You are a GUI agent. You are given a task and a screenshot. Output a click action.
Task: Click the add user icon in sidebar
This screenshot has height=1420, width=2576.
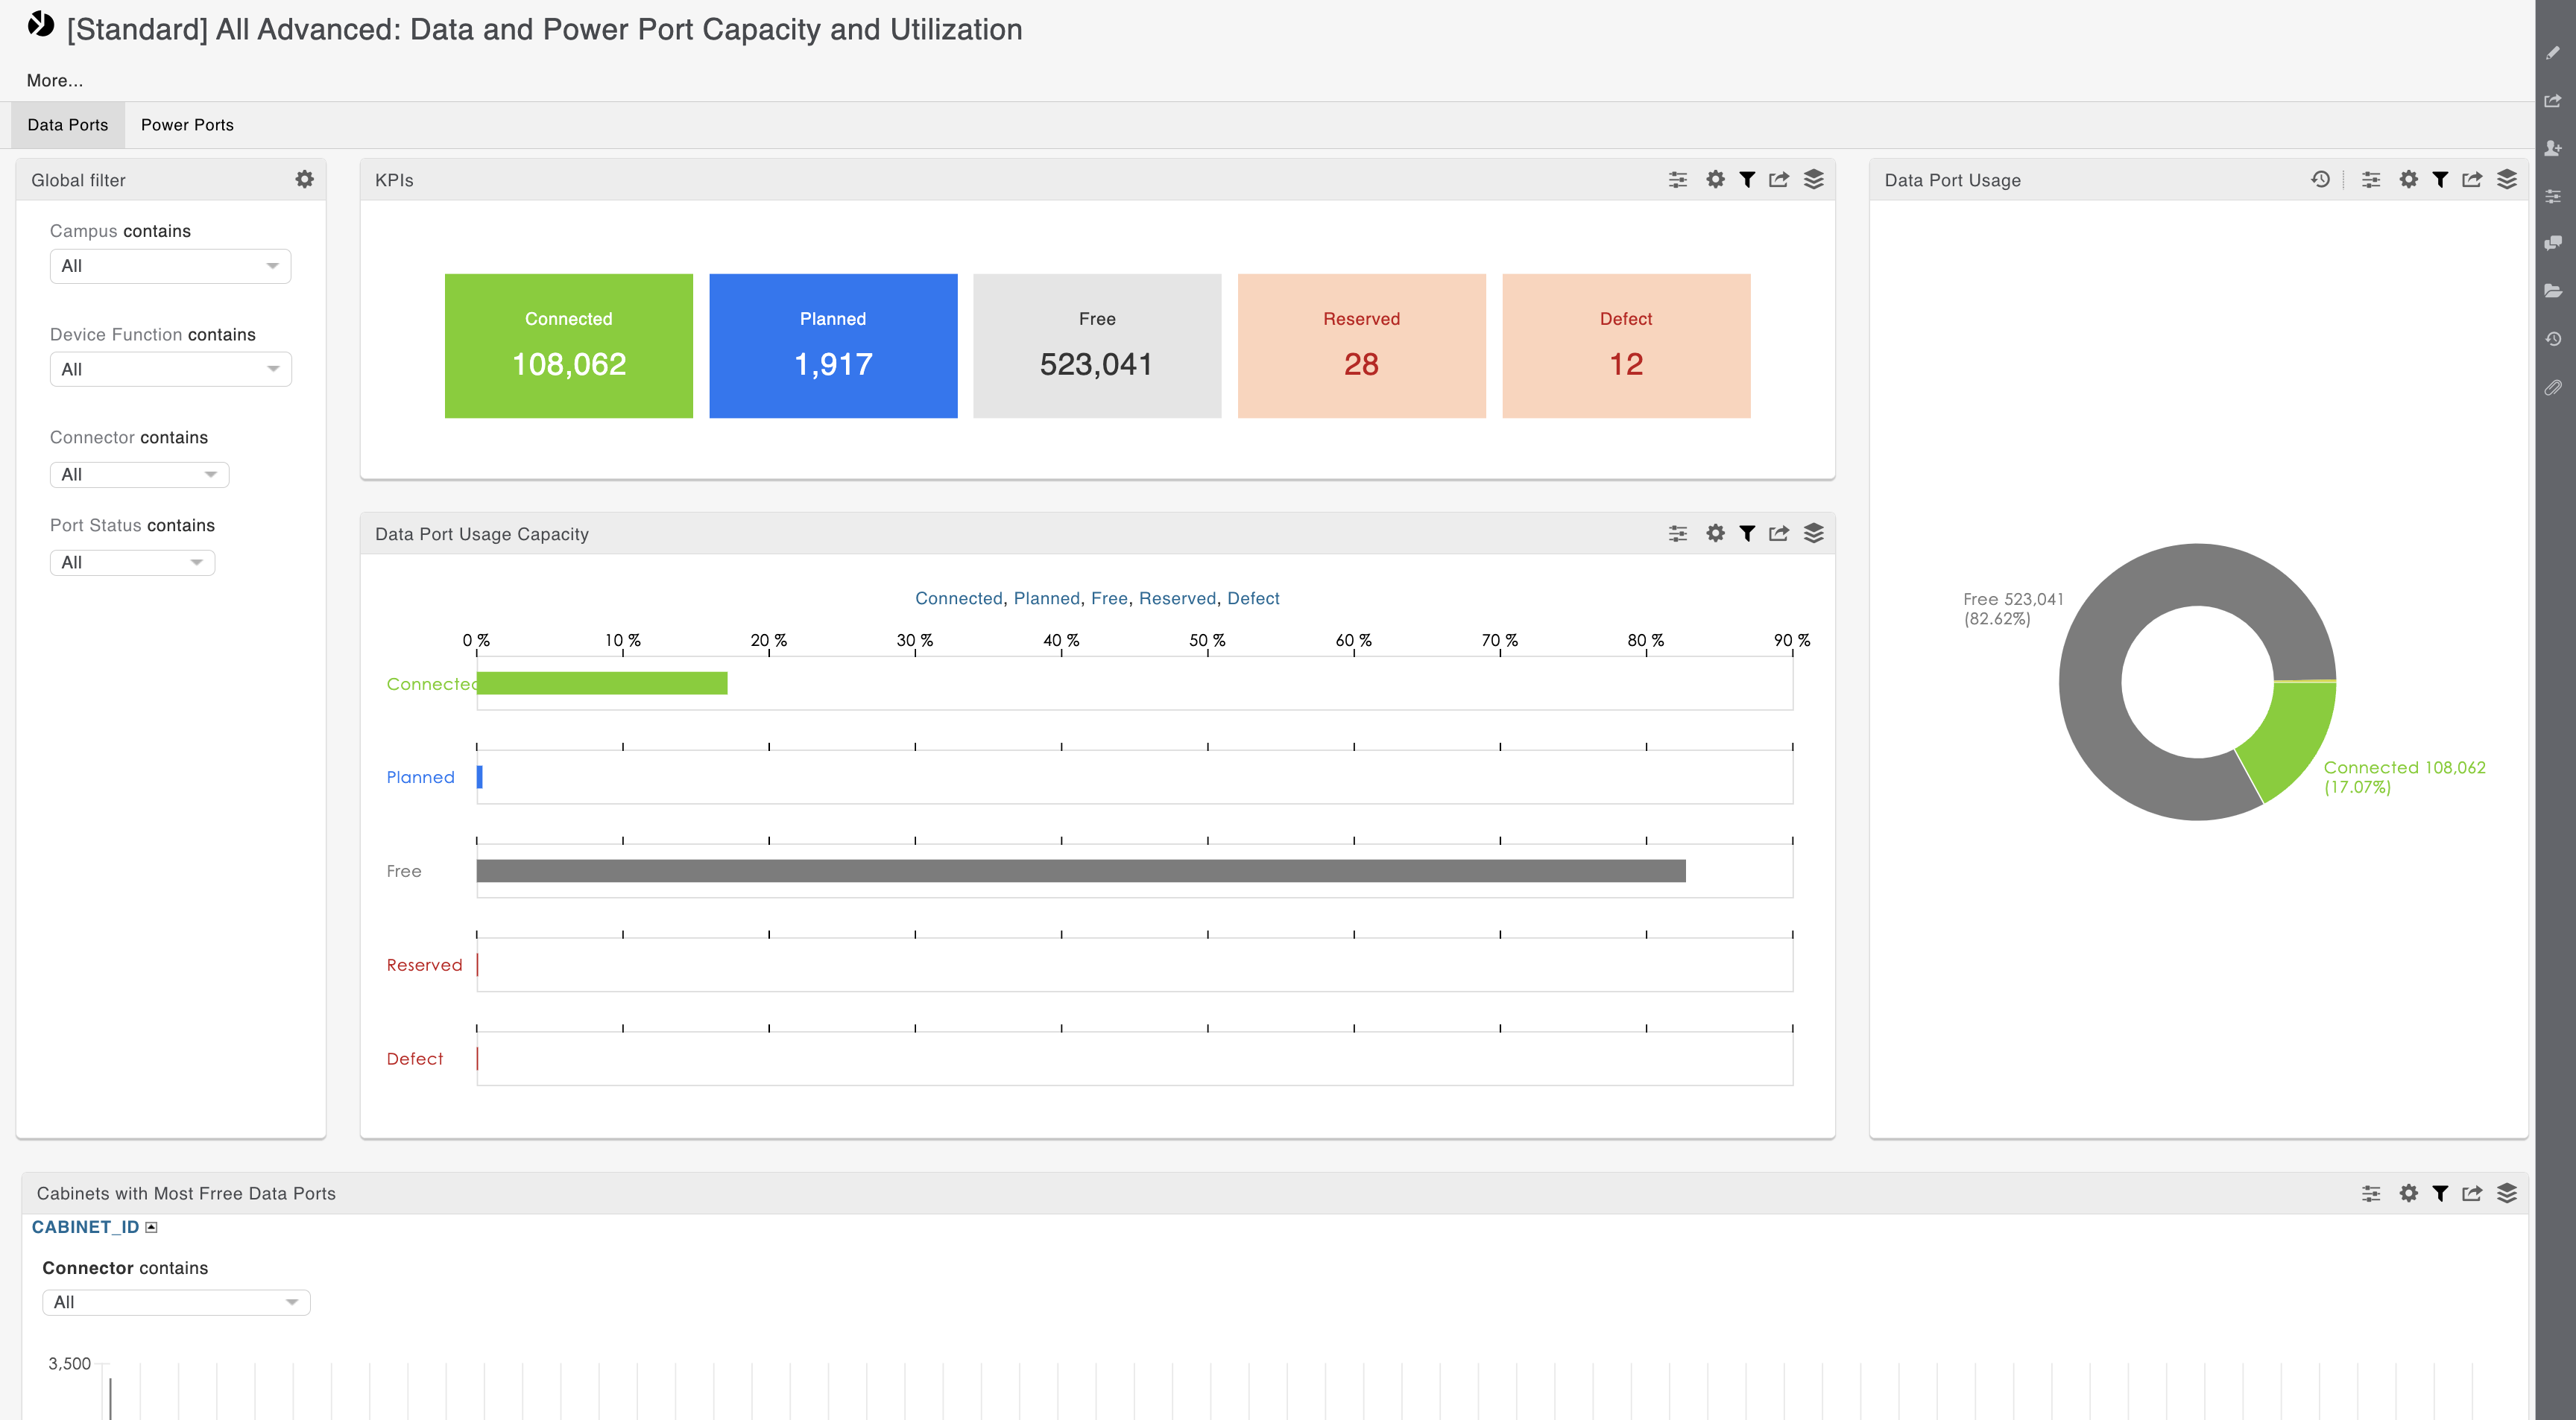[2553, 148]
